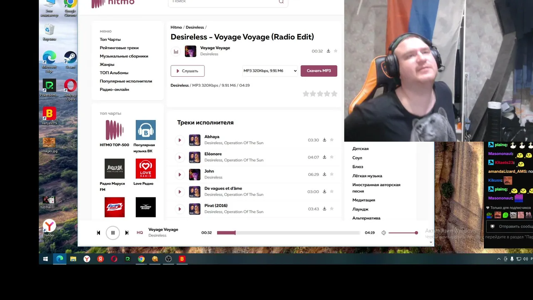Star the track Pirat (2016) as favorite
The height and width of the screenshot is (300, 533).
pyautogui.click(x=332, y=209)
